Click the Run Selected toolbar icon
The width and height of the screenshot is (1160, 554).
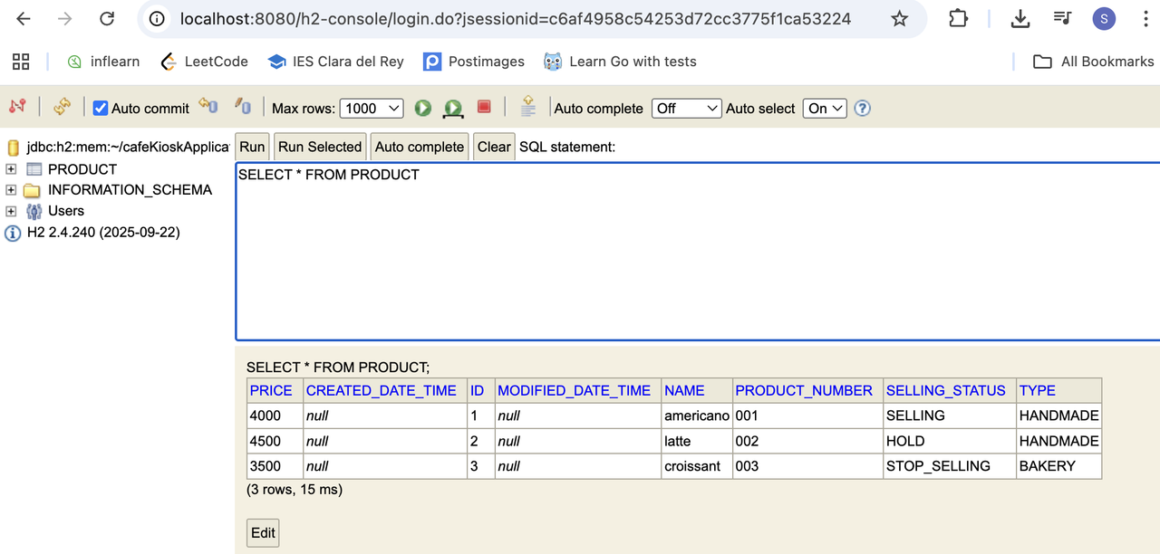point(453,109)
